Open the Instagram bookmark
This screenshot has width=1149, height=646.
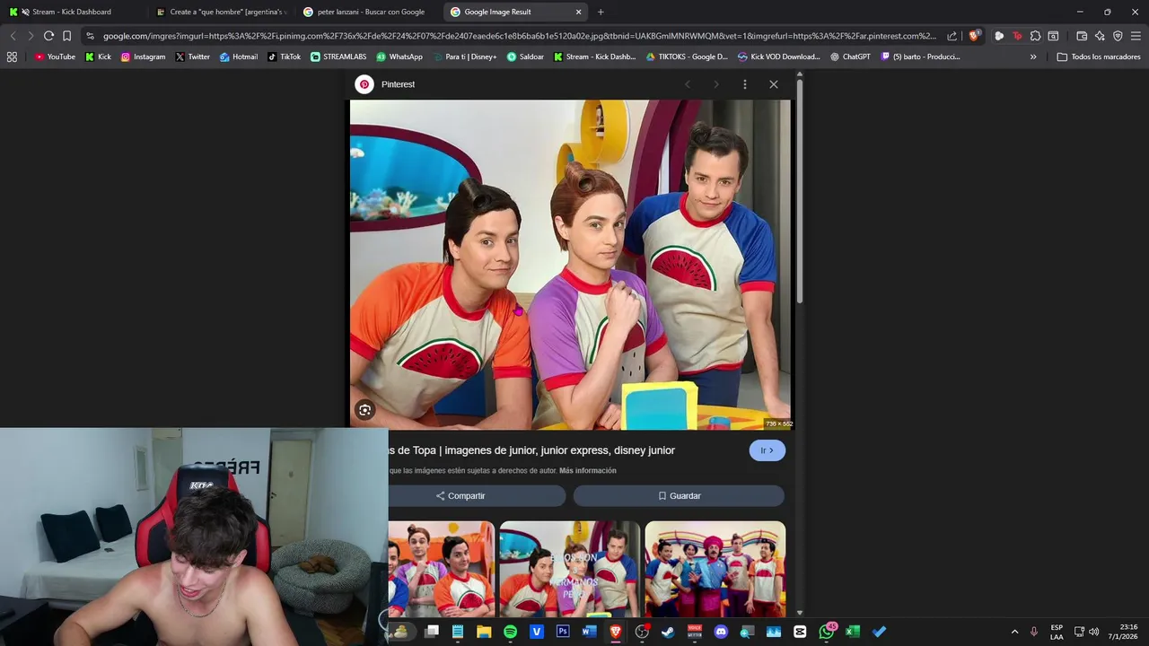coord(143,57)
